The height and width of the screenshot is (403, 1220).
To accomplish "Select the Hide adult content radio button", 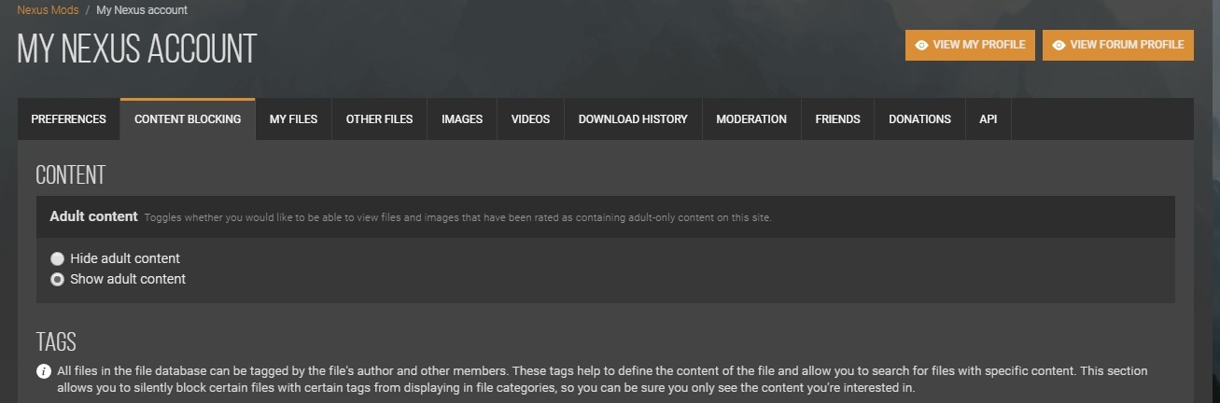I will point(58,258).
